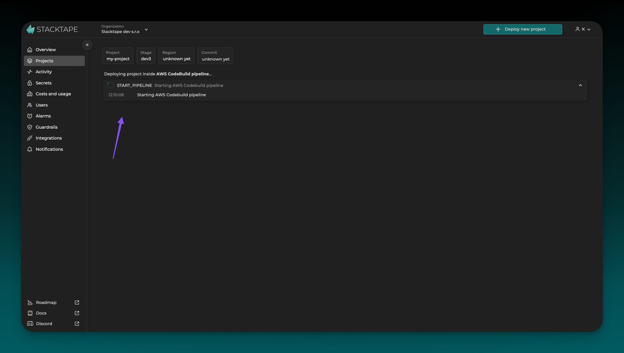Click the Project my-project chip
Viewport: 624px width, 353px height.
tap(118, 56)
